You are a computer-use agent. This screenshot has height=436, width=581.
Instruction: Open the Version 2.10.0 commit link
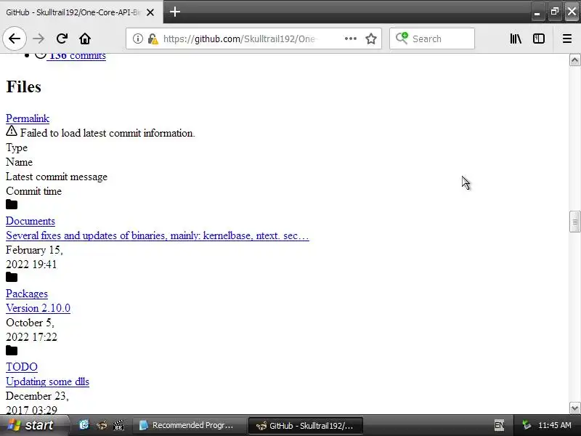38,308
